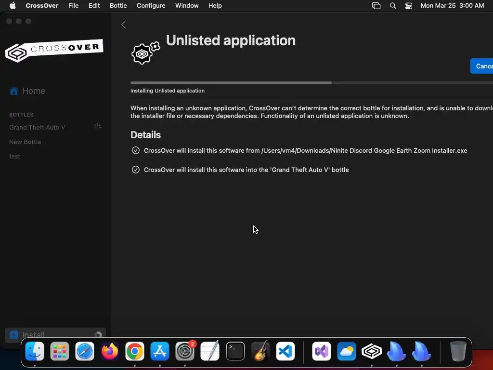Open Visual Studio Code from the Dock
Screen dimensions: 493x370
point(285,351)
